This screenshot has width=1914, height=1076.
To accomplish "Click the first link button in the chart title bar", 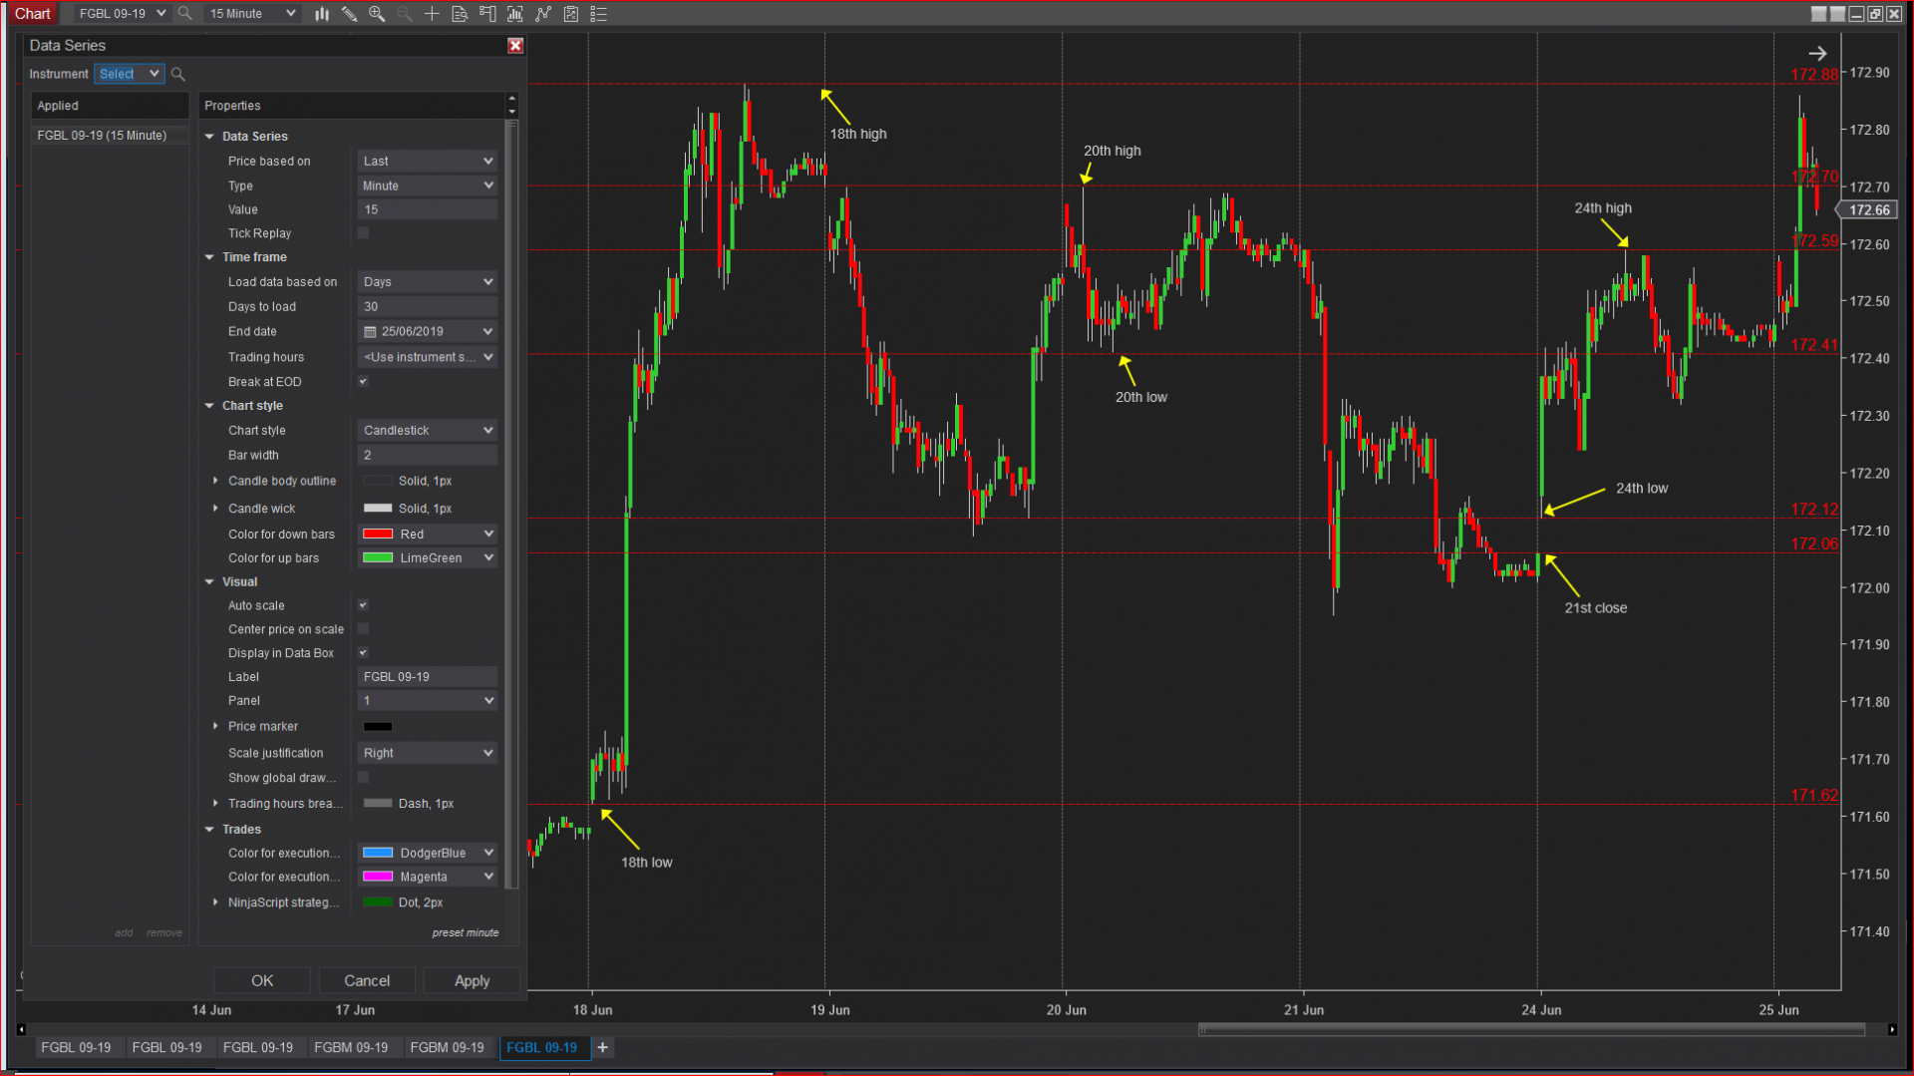I will (x=1819, y=14).
